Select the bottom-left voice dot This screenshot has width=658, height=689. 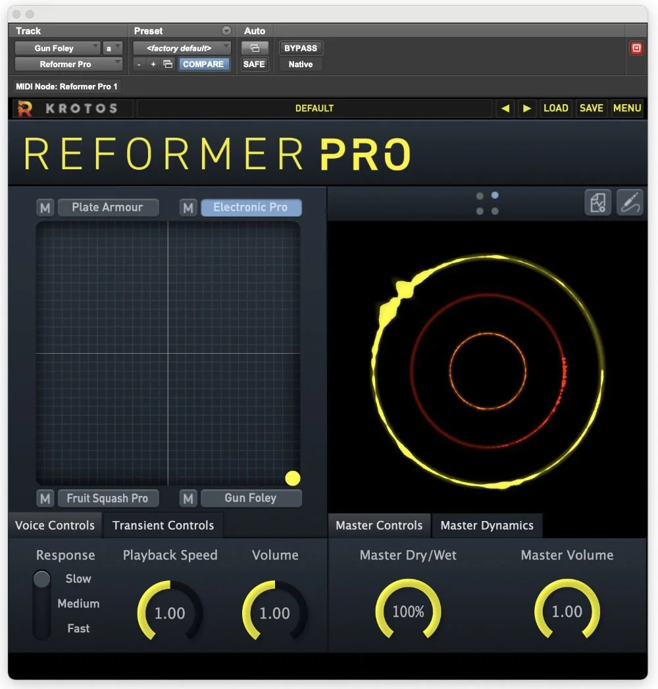pos(480,211)
